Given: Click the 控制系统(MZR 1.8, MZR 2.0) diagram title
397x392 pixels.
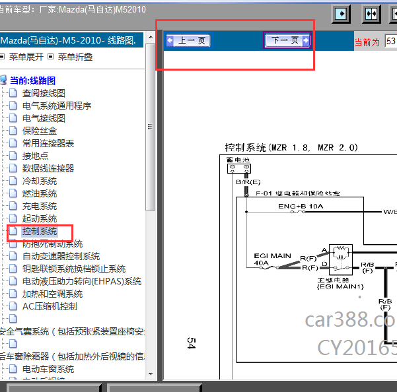Looking at the screenshot, I should (291, 147).
